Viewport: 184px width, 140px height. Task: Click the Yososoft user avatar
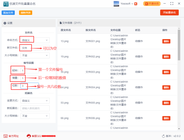point(116,4)
